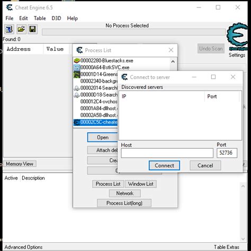Open the Help menu
The height and width of the screenshot is (251, 251).
tap(72, 18)
